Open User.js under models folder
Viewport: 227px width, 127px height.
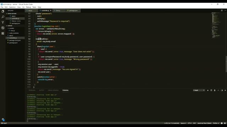pyautogui.click(x=13, y=31)
